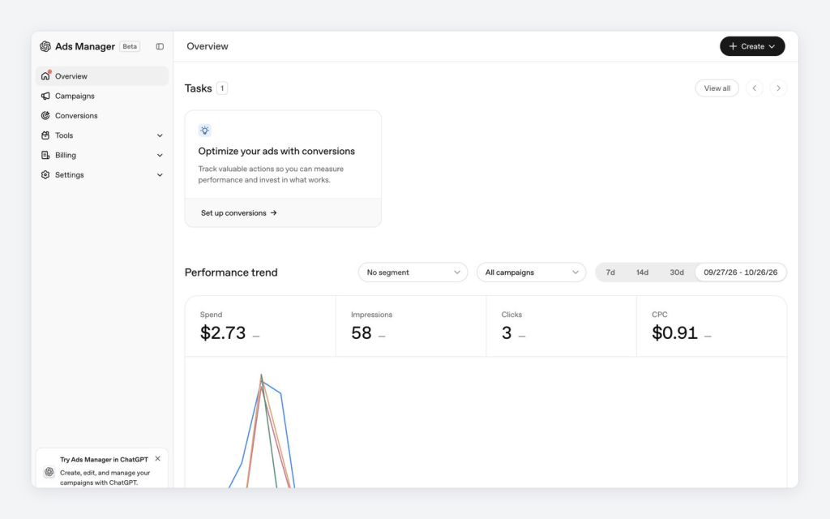
Task: Click the Overview home icon
Action: [x=45, y=76]
